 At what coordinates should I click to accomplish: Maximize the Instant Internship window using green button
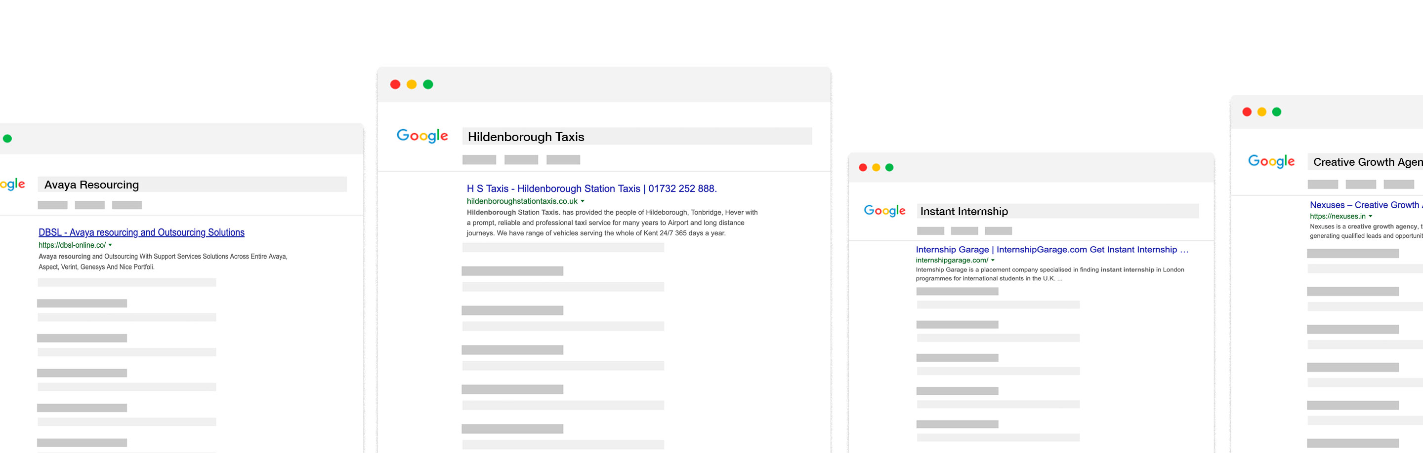889,168
